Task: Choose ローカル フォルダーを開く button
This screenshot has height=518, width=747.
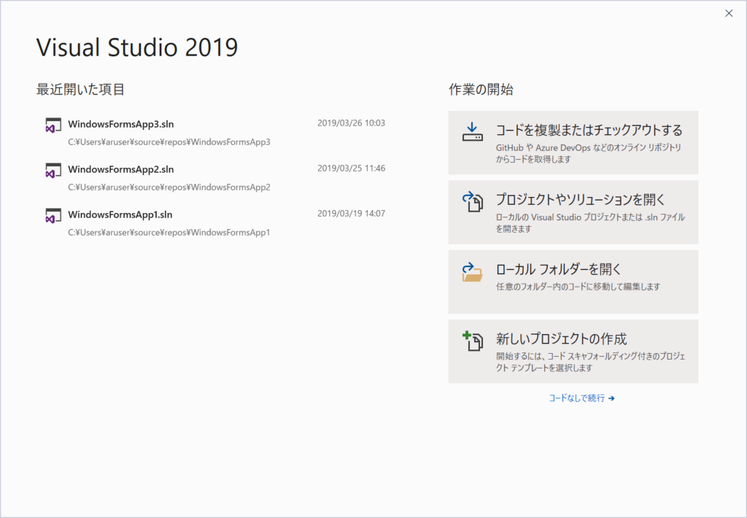Action: point(573,282)
